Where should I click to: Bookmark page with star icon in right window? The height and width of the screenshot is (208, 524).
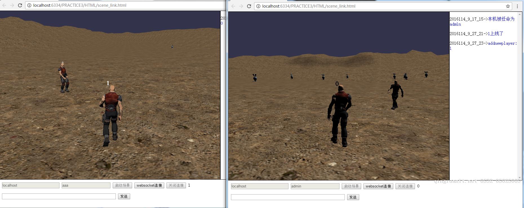click(508, 6)
